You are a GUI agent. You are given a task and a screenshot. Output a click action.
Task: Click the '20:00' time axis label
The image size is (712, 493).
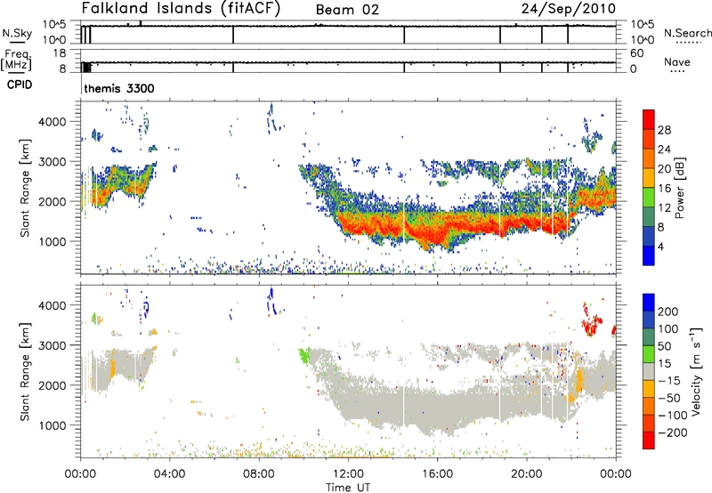coord(526,474)
